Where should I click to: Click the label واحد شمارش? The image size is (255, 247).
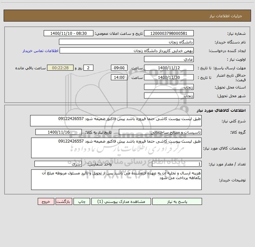[x=100, y=164]
